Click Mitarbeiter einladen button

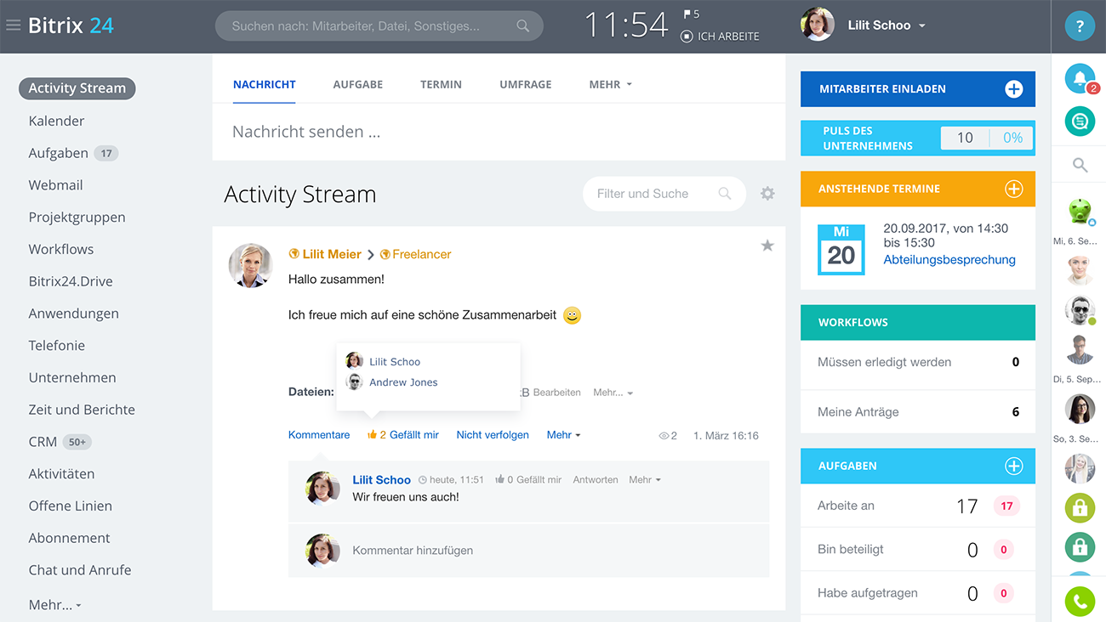pyautogui.click(x=918, y=89)
